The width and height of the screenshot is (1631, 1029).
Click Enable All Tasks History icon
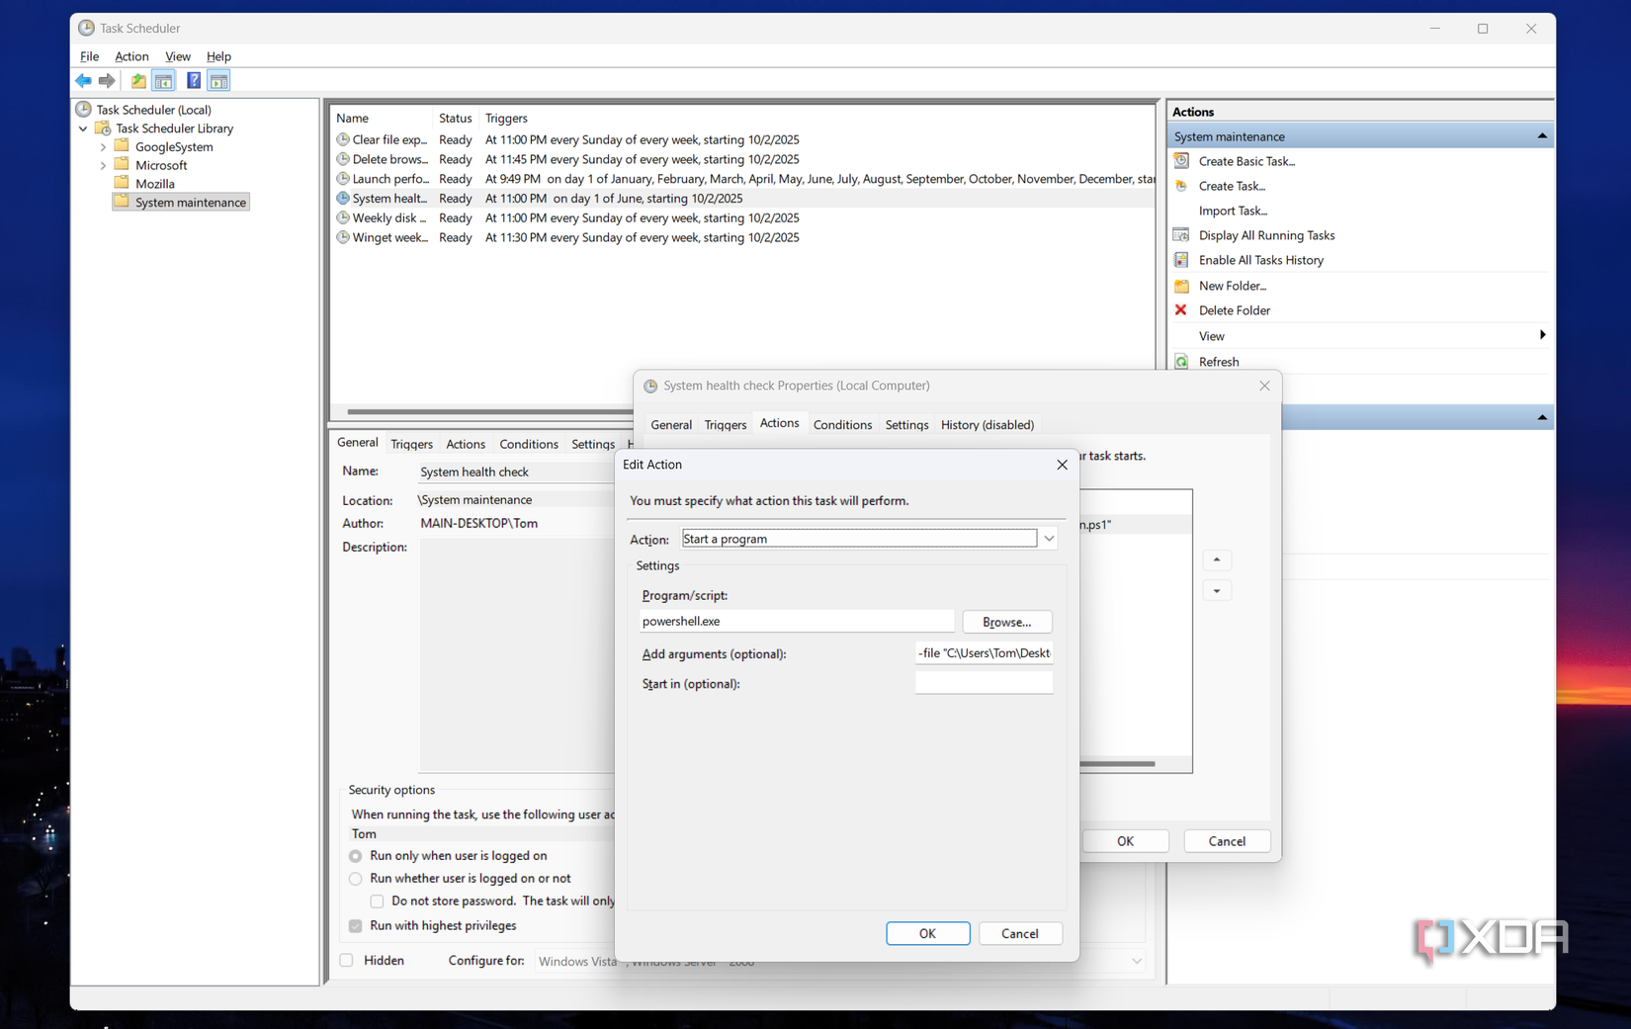pos(1181,259)
